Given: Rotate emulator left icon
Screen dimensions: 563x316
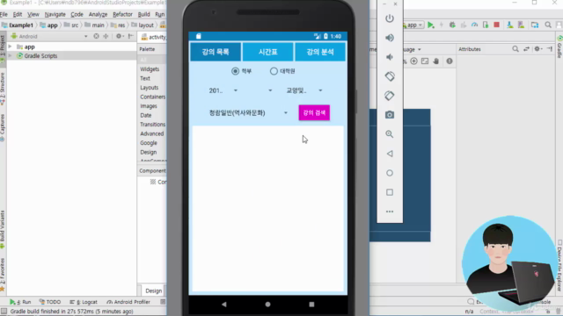Looking at the screenshot, I should pyautogui.click(x=390, y=76).
